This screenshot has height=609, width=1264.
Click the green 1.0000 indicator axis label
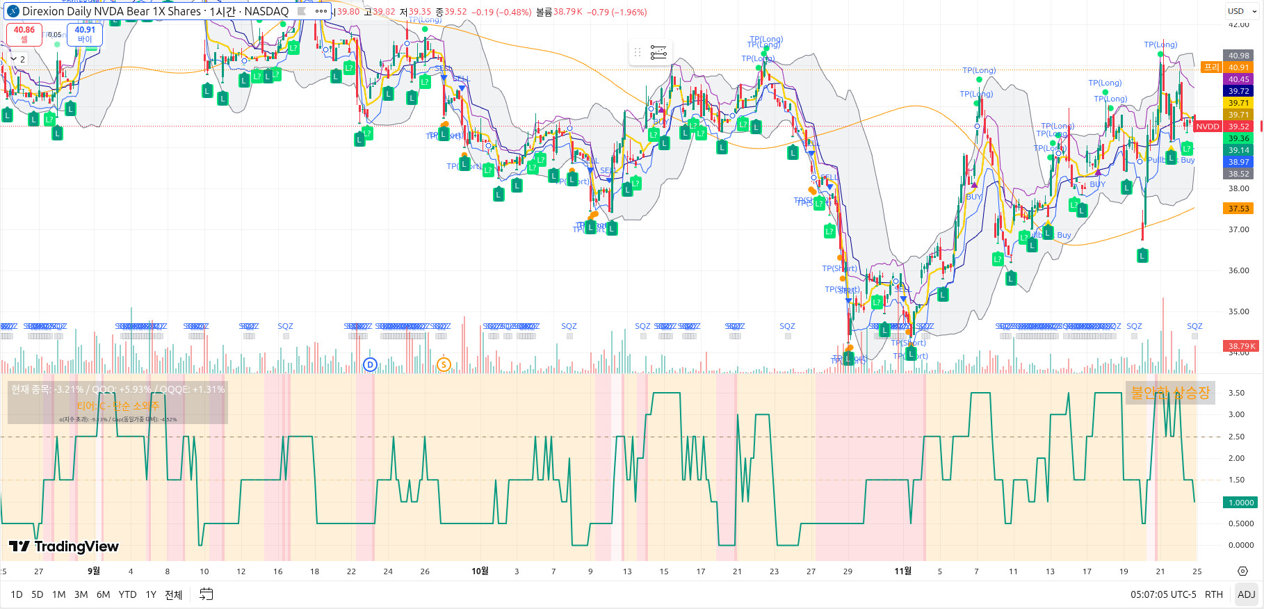pyautogui.click(x=1241, y=503)
